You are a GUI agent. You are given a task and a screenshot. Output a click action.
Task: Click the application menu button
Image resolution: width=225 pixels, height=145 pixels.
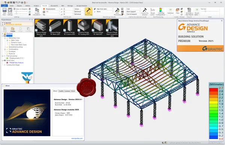(x=4, y=6)
